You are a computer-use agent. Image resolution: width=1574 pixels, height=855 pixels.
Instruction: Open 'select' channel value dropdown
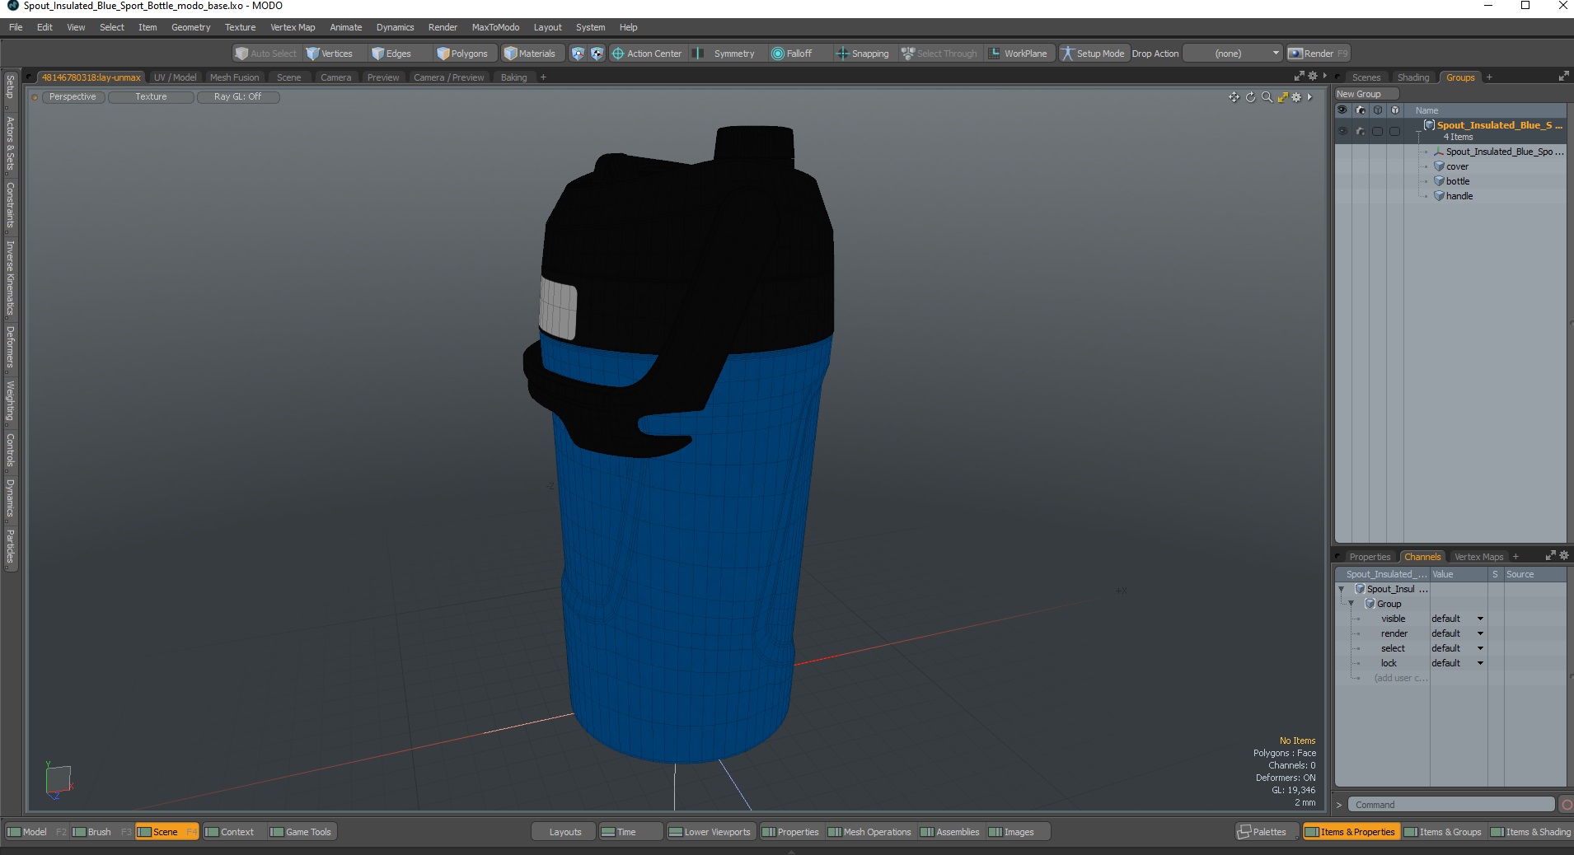[x=1480, y=648]
